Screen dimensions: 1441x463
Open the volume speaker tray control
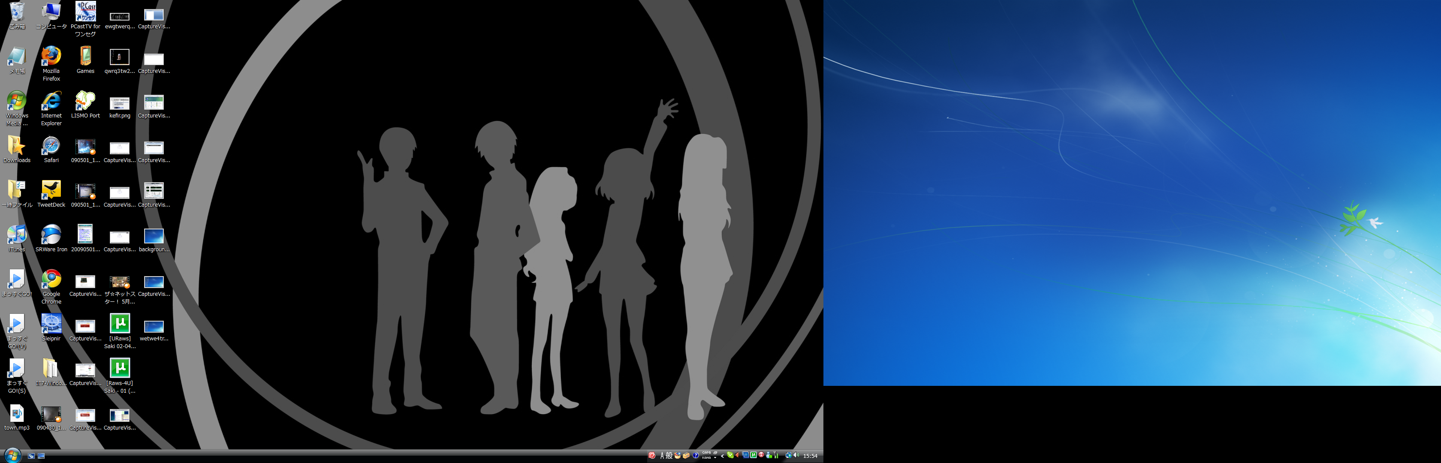coord(796,455)
